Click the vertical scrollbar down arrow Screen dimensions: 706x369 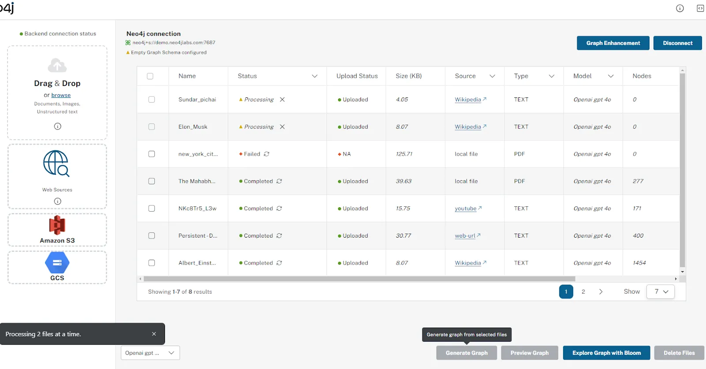tap(682, 272)
